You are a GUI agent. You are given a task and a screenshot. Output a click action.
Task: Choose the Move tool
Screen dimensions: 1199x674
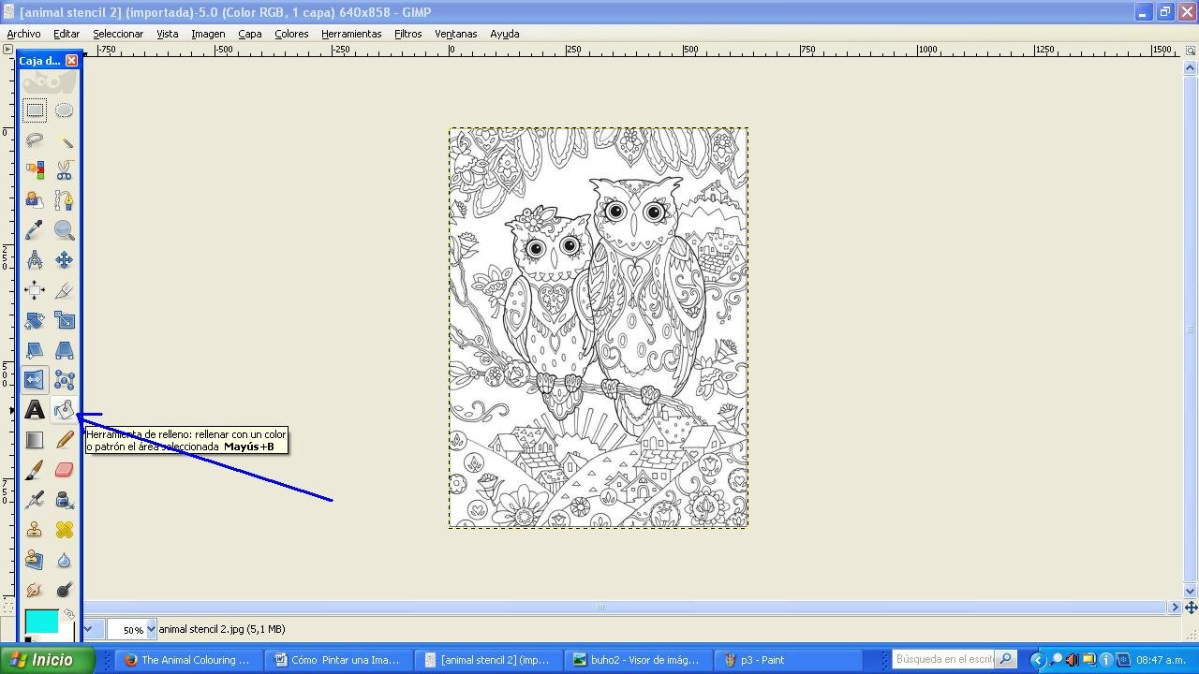tap(64, 260)
